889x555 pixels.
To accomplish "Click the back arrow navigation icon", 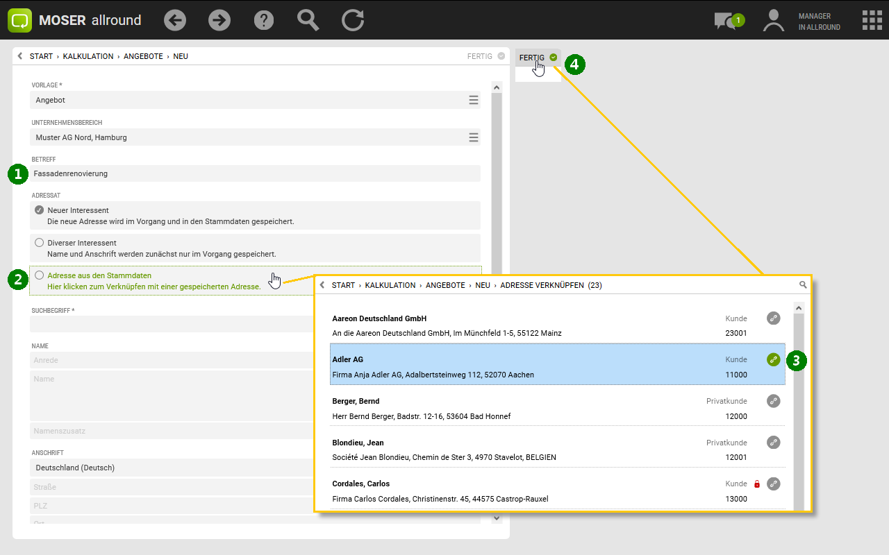I will click(x=175, y=20).
